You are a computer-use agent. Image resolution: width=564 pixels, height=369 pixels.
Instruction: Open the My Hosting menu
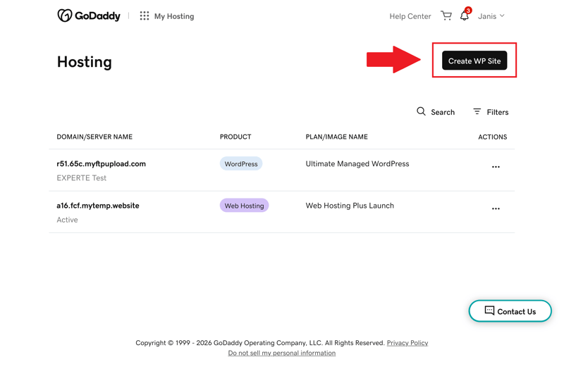(x=174, y=16)
